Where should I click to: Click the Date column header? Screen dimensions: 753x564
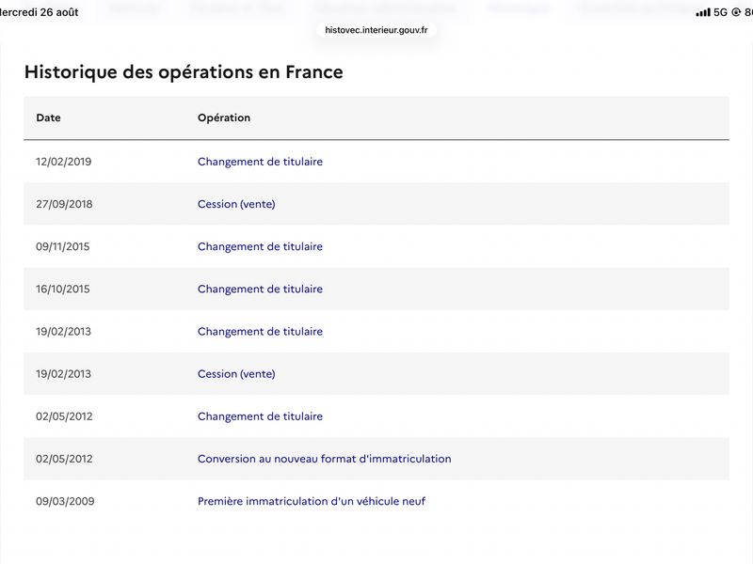[48, 117]
